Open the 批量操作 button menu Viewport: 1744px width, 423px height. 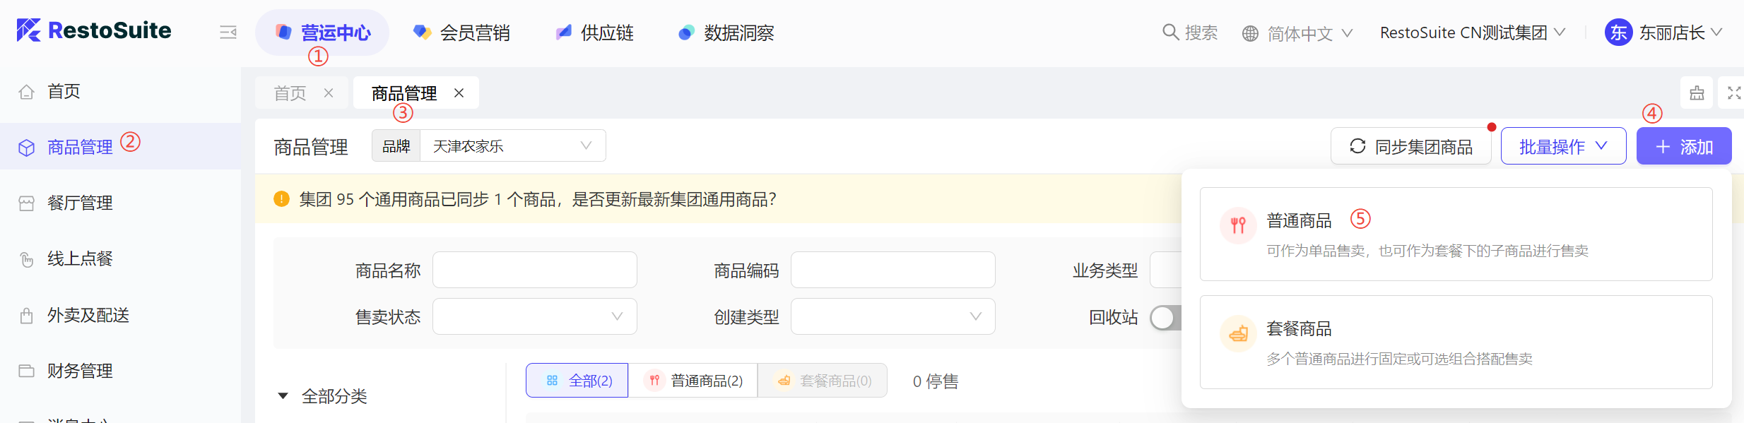(x=1563, y=146)
